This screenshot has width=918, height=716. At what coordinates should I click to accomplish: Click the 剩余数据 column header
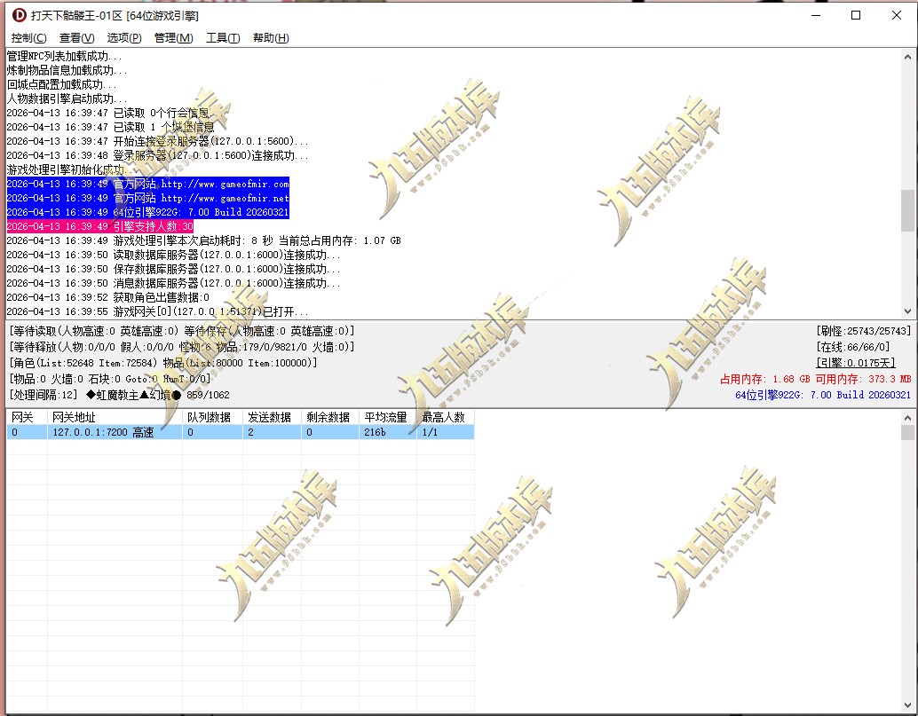[329, 417]
